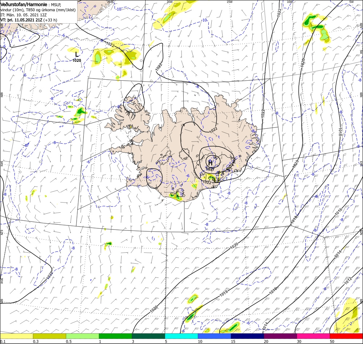
Task: Click the 0.5 legend scale value
Action: point(69,341)
